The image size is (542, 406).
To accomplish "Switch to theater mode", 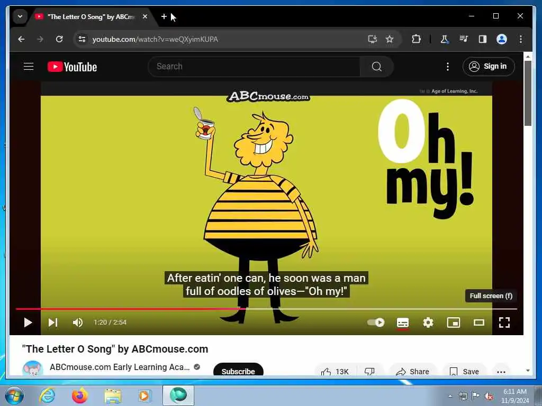I will (x=478, y=322).
